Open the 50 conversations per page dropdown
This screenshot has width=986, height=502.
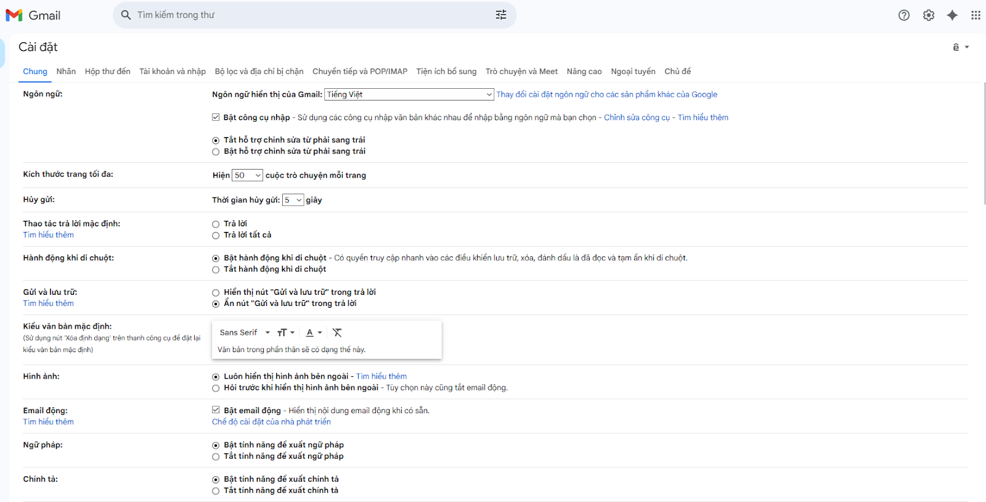[x=247, y=175]
